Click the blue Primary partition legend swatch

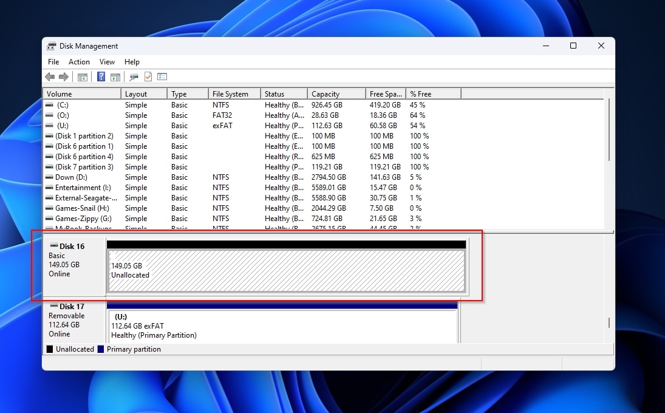click(x=101, y=349)
